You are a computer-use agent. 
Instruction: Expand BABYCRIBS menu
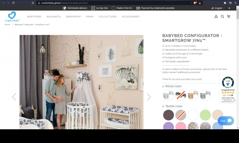(x=35, y=17)
